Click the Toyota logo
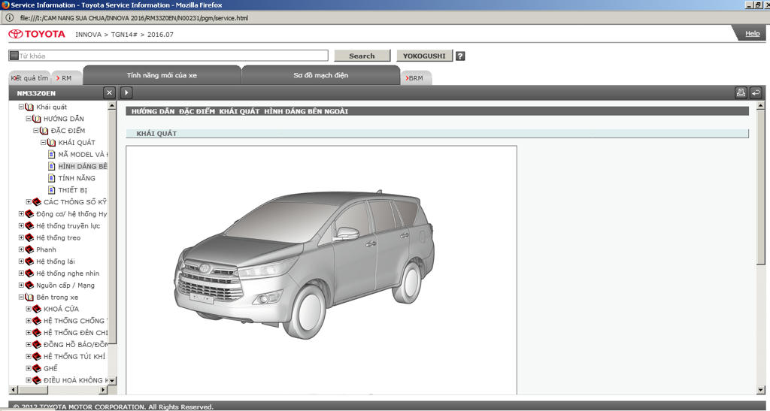 point(37,35)
